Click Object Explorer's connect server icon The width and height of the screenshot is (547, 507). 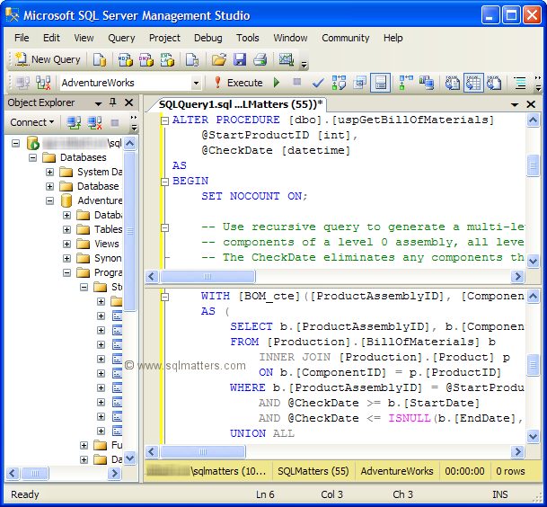point(74,122)
